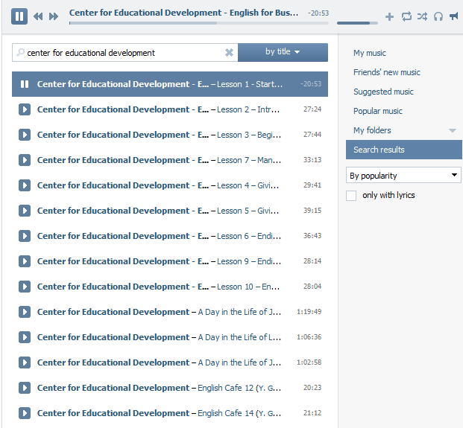Play Lesson 3 – Begi... track
Screen dimensions: 463x428
25,135
